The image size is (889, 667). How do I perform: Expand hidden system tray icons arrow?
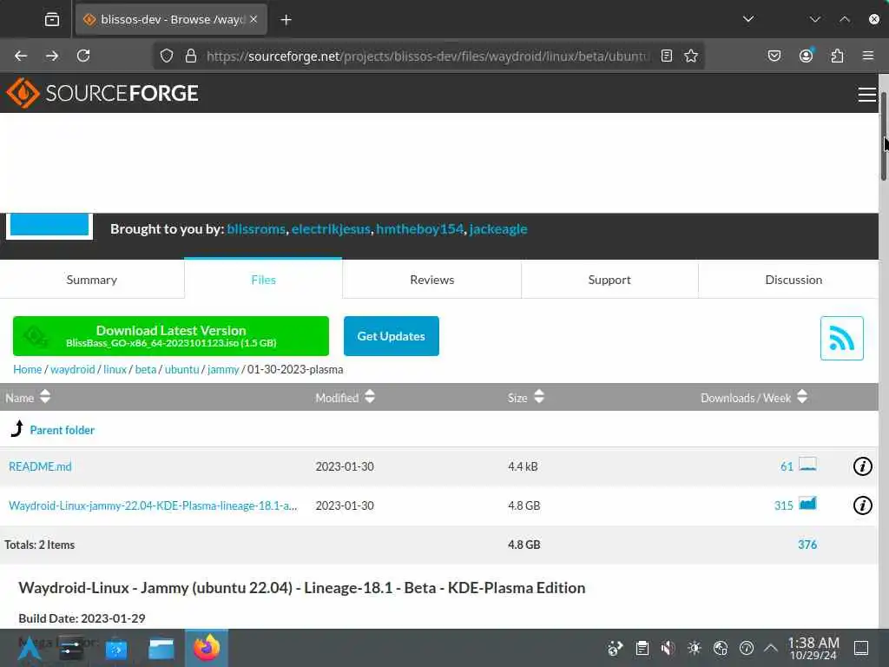click(771, 648)
